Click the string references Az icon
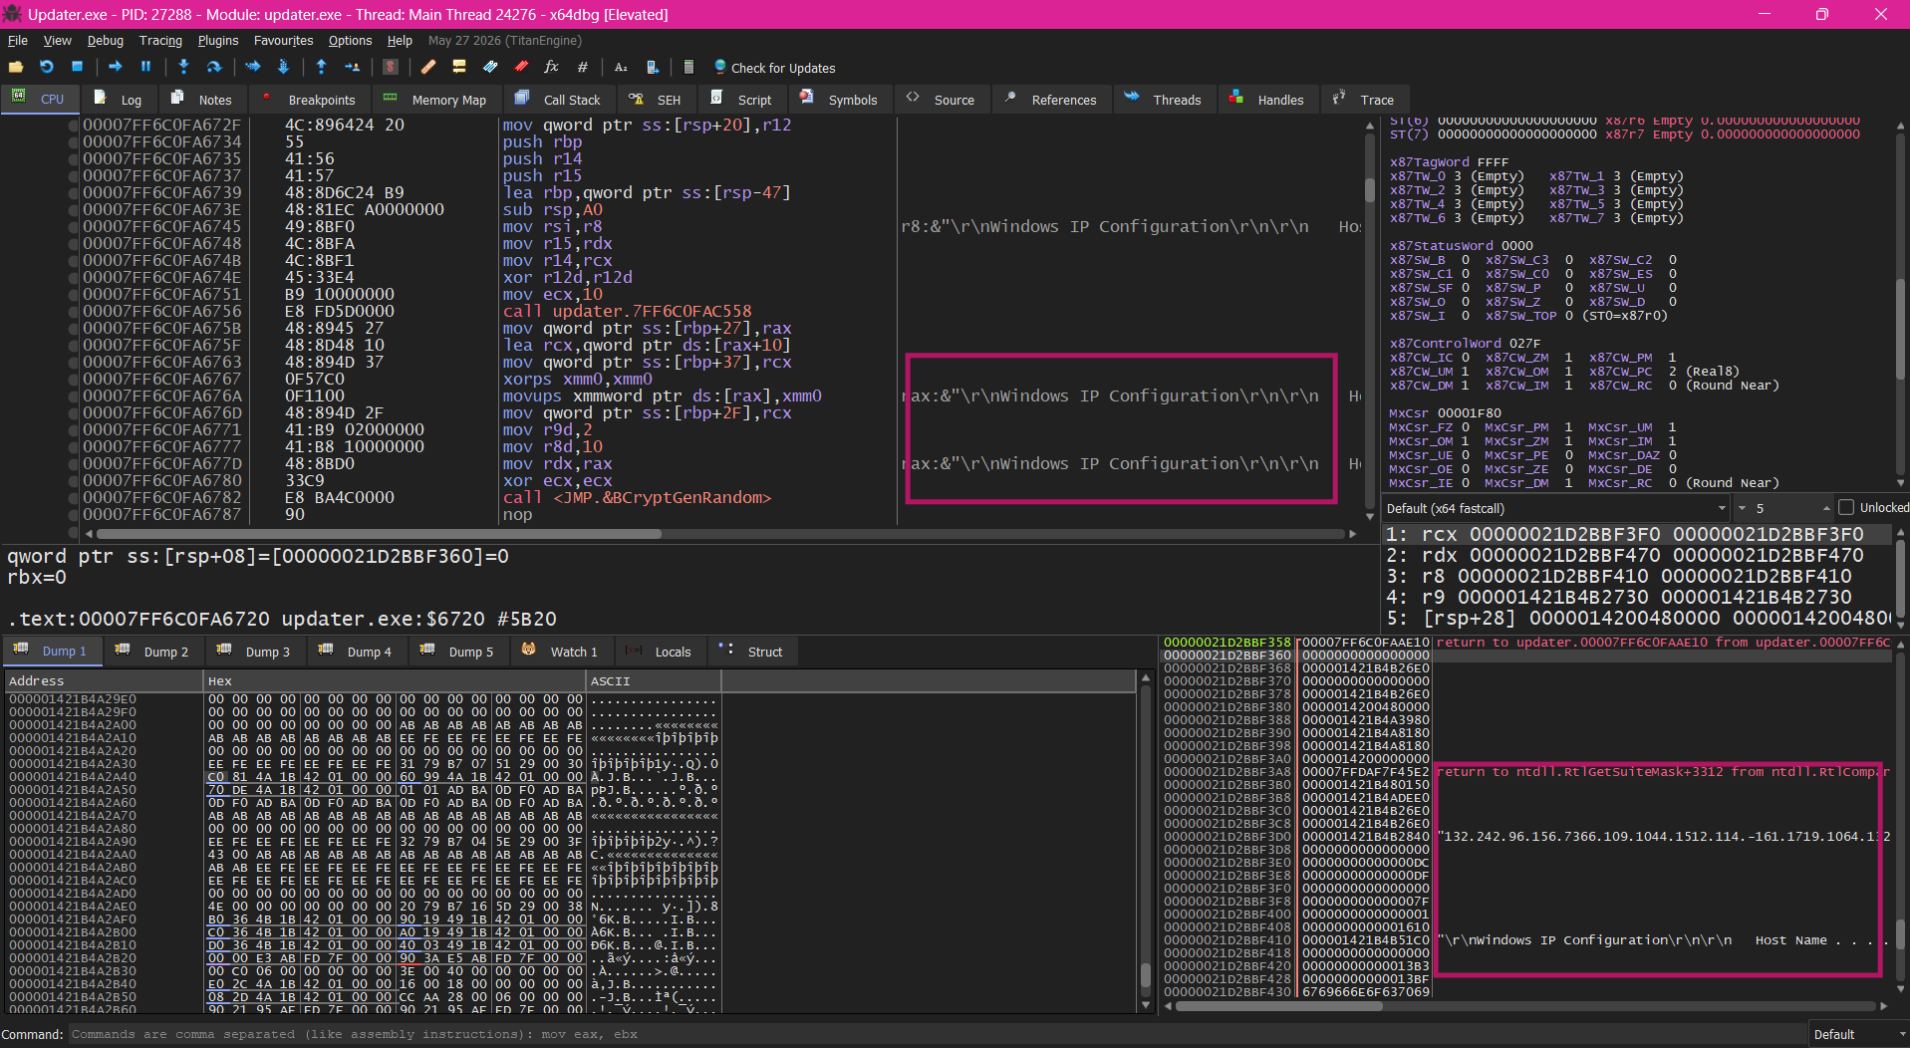Image resolution: width=1910 pixels, height=1048 pixels. [621, 67]
